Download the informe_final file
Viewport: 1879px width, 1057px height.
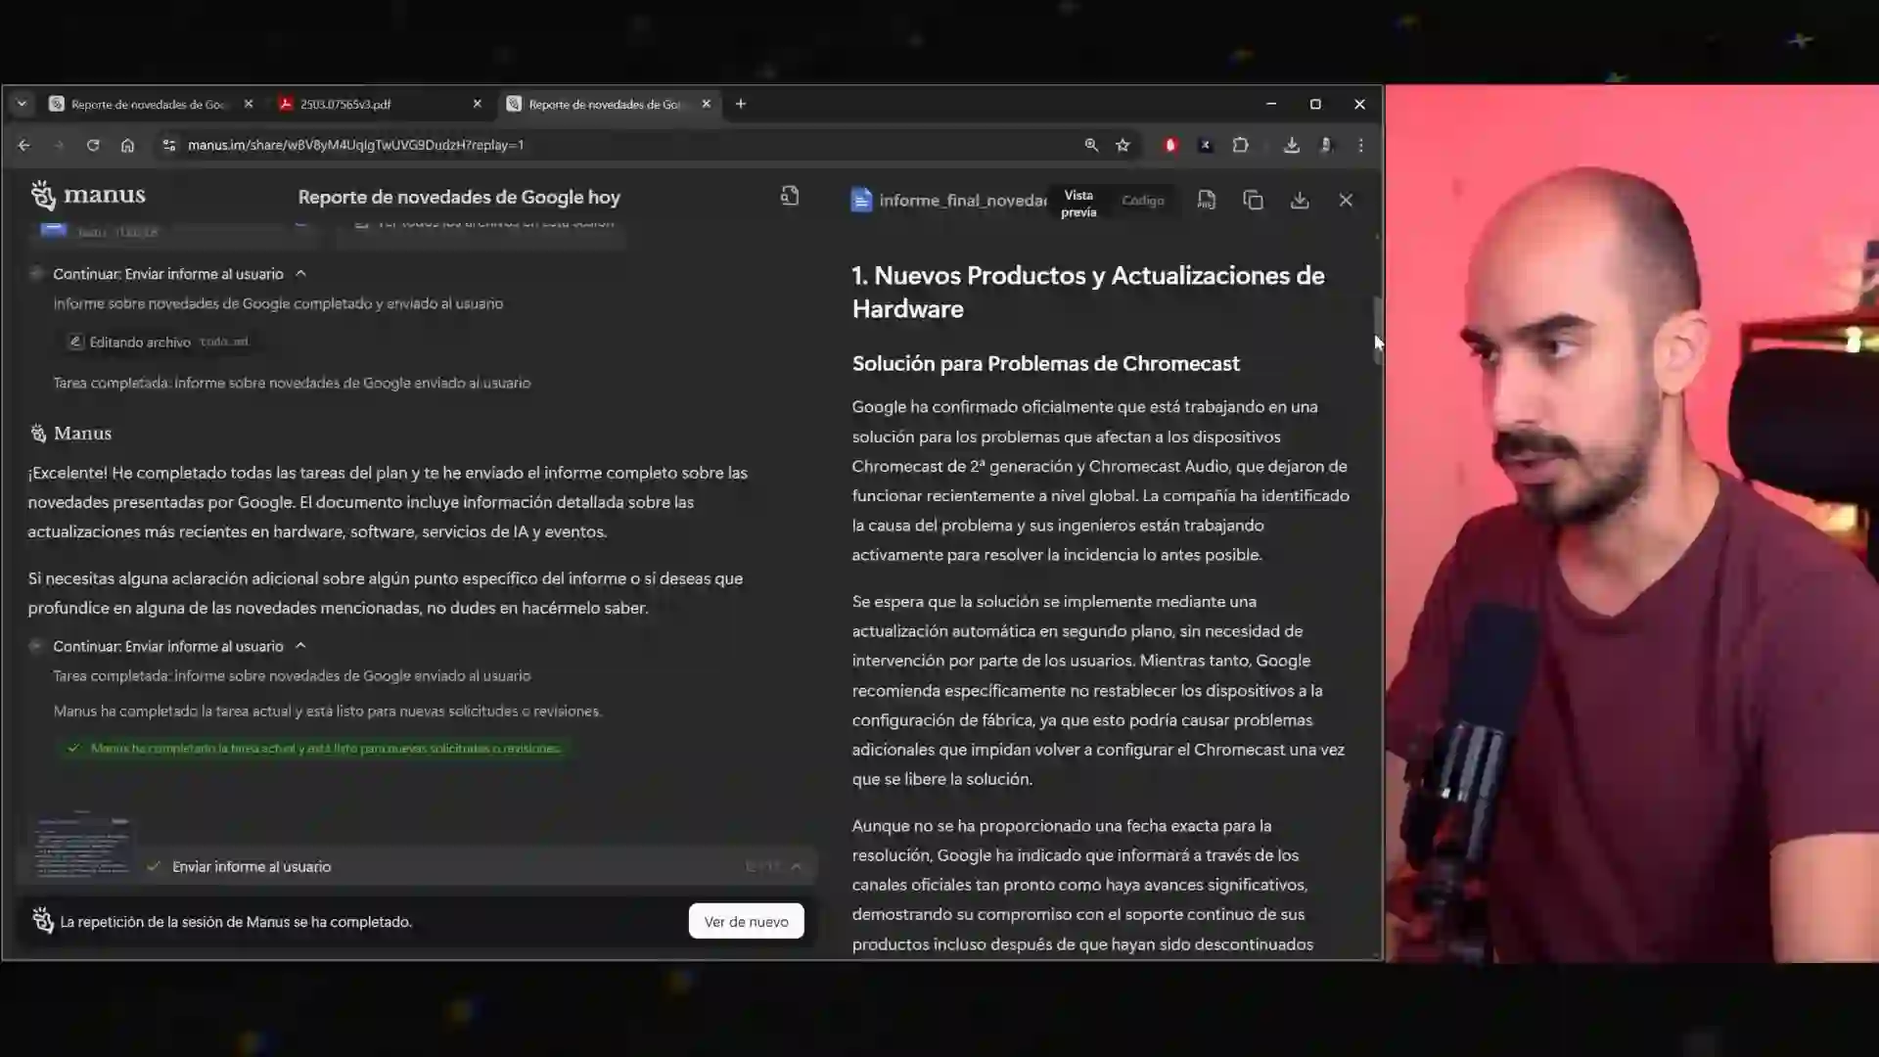coord(1300,200)
